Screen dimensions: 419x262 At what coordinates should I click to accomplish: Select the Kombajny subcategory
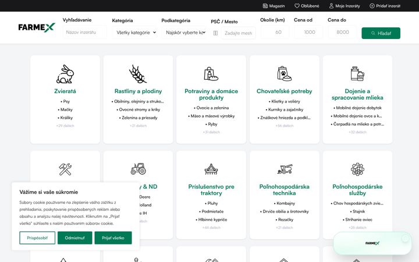click(x=285, y=203)
